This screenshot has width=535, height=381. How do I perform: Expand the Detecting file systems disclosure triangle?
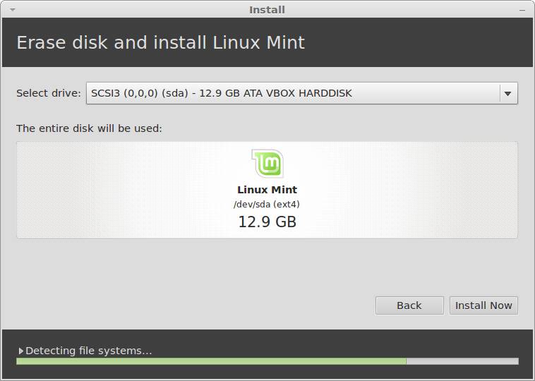(x=21, y=351)
